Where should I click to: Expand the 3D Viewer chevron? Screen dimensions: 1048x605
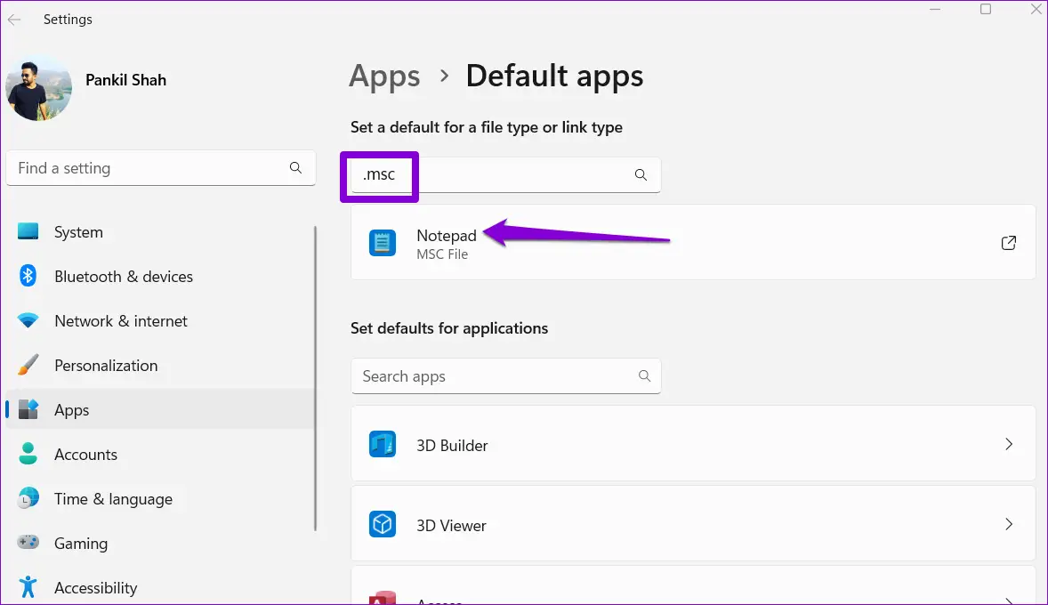tap(1009, 525)
